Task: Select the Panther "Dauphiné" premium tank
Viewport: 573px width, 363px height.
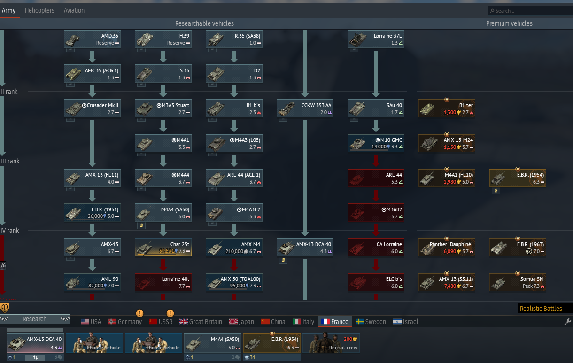Action: click(x=447, y=247)
